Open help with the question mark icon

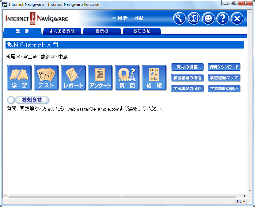(223, 18)
